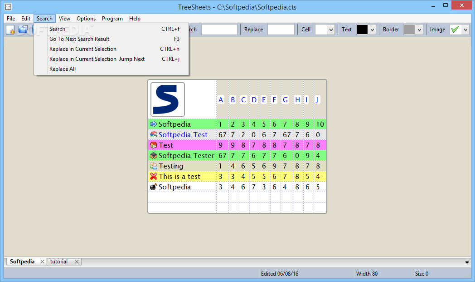Open the View menu
The height and width of the screenshot is (282, 475).
(64, 19)
